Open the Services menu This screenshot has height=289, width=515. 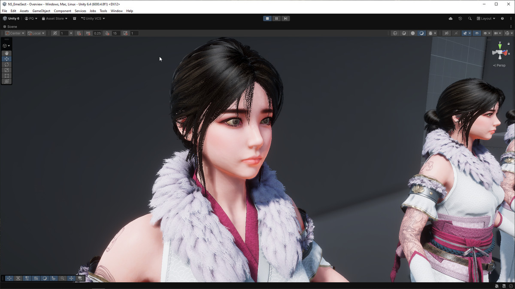[80, 11]
